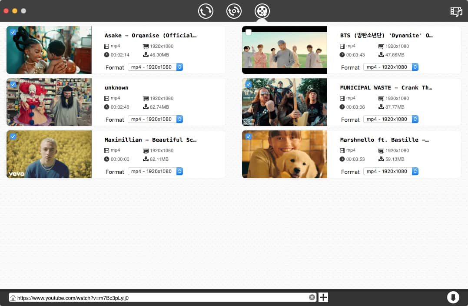Click the 62.74MB size of unknown video
Image resolution: width=468 pixels, height=306 pixels.
click(x=159, y=107)
